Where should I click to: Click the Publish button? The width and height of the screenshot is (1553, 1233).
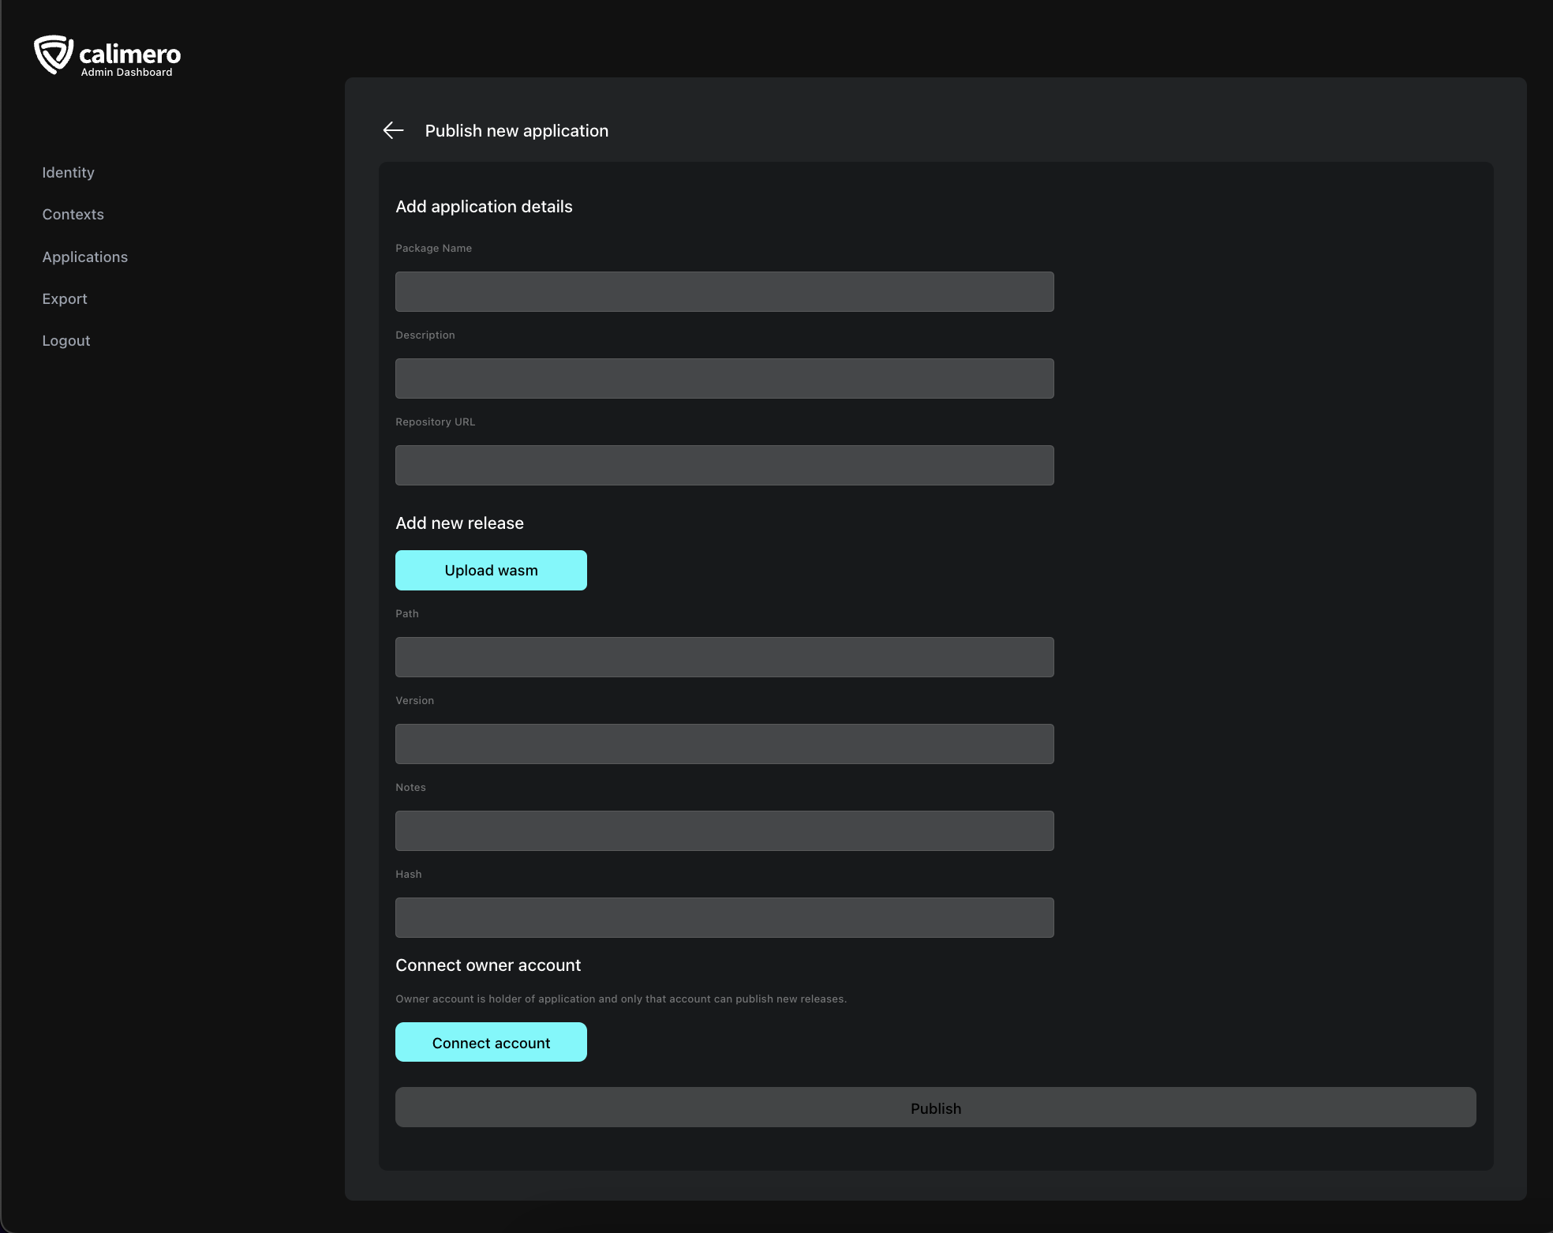coord(935,1107)
